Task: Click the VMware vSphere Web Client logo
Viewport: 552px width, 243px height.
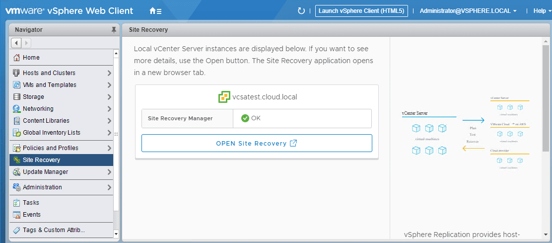Action: point(69,11)
